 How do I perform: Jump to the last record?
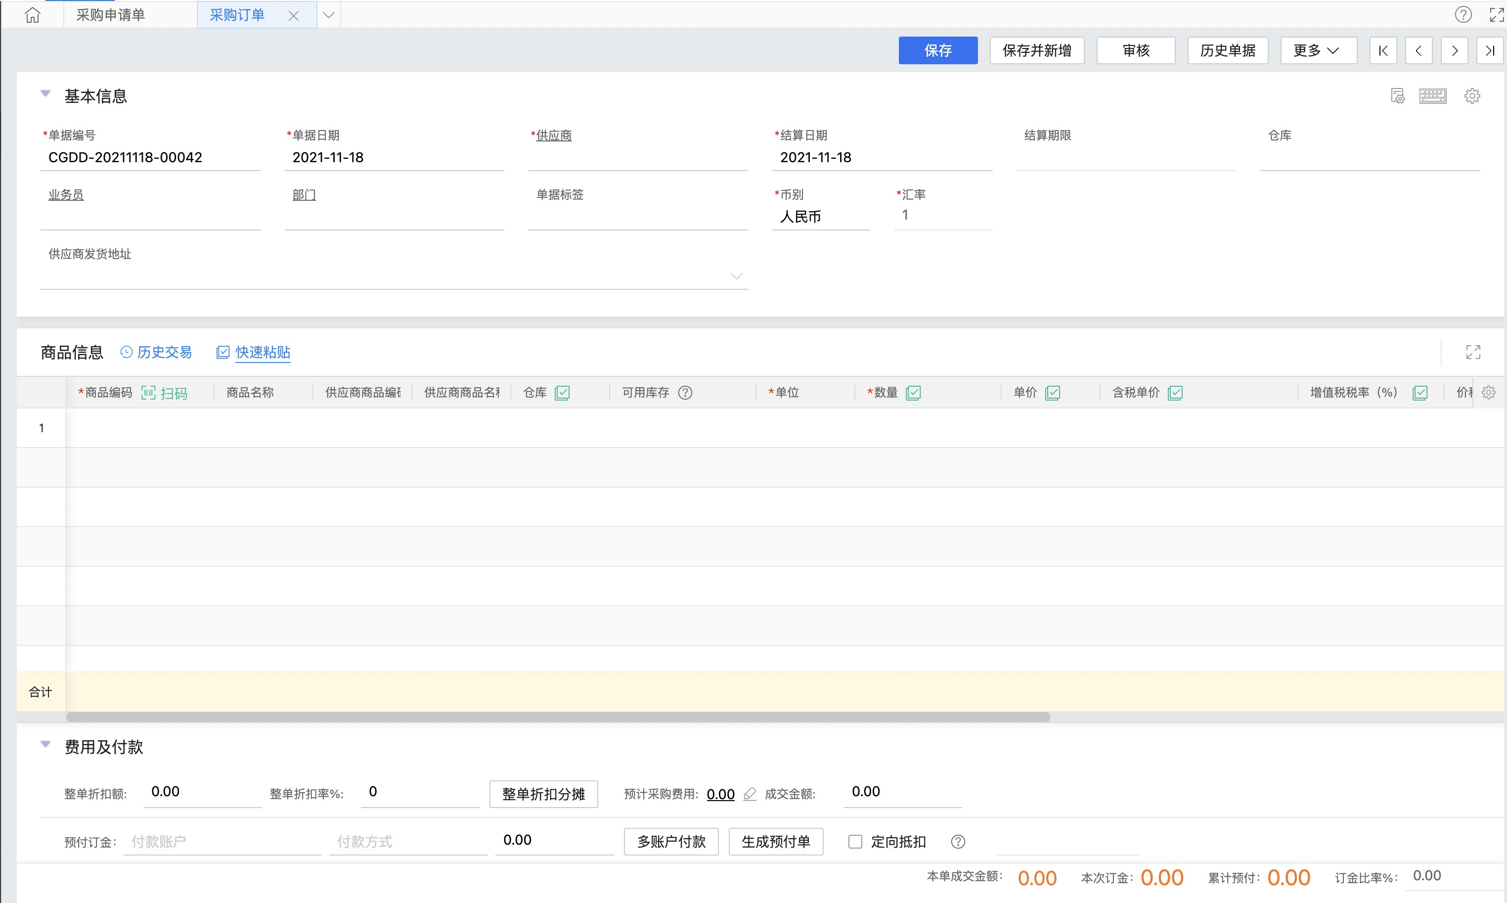coord(1489,50)
